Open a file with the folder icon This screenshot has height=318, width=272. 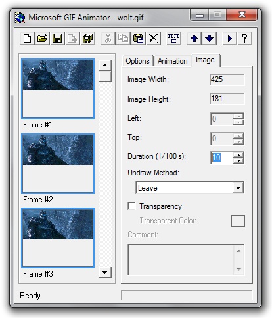click(x=42, y=39)
